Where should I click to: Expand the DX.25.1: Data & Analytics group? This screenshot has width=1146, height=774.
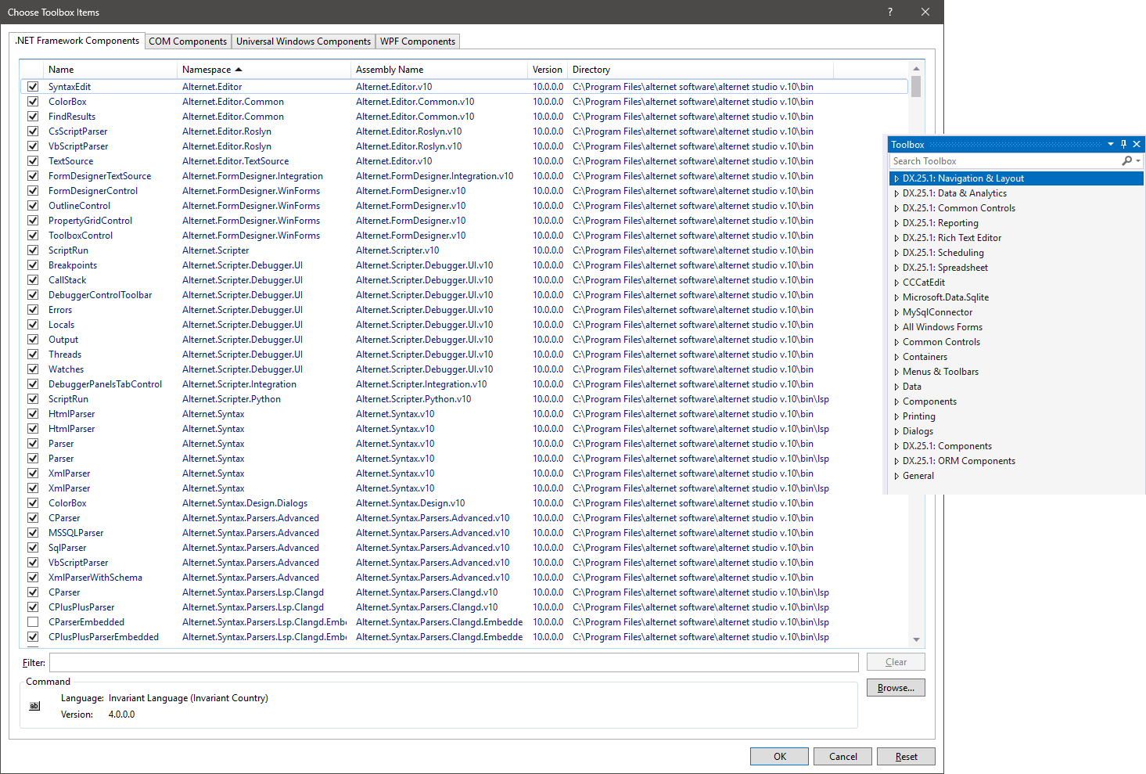[x=896, y=193]
